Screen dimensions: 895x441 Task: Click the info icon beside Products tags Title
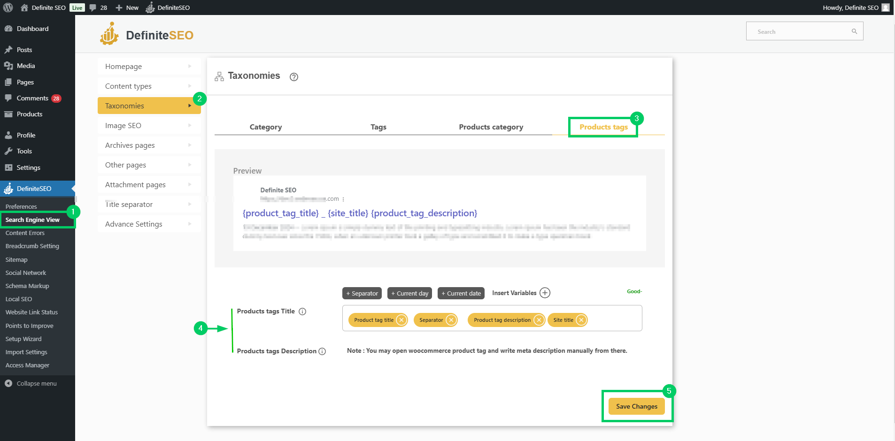pyautogui.click(x=302, y=312)
